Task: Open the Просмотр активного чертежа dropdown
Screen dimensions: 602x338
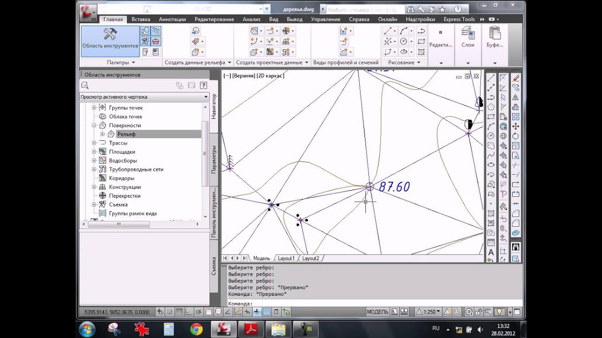Action: 144,97
